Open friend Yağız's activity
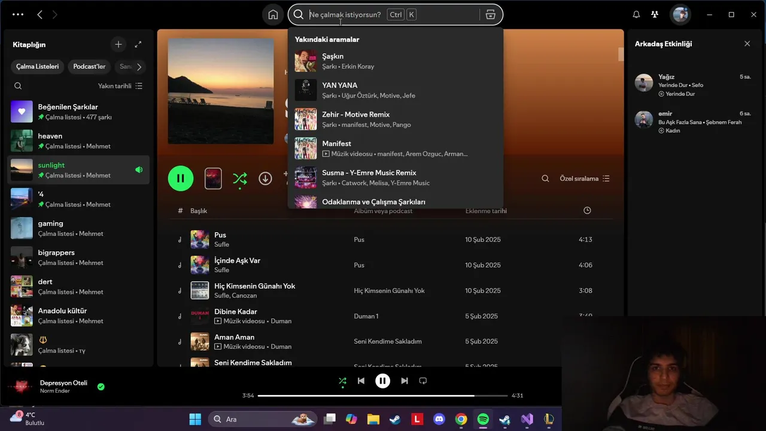This screenshot has width=766, height=431. coord(693,85)
